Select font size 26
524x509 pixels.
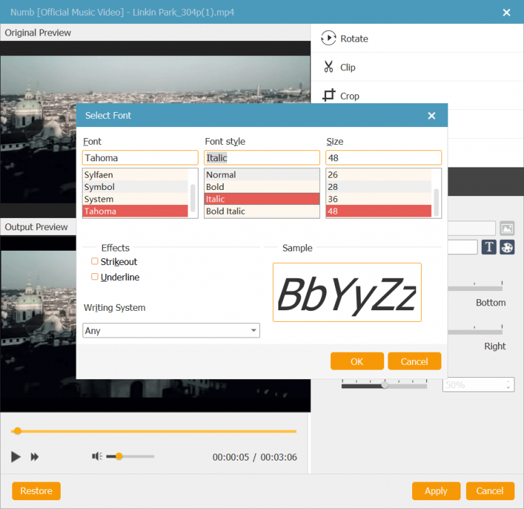[379, 175]
